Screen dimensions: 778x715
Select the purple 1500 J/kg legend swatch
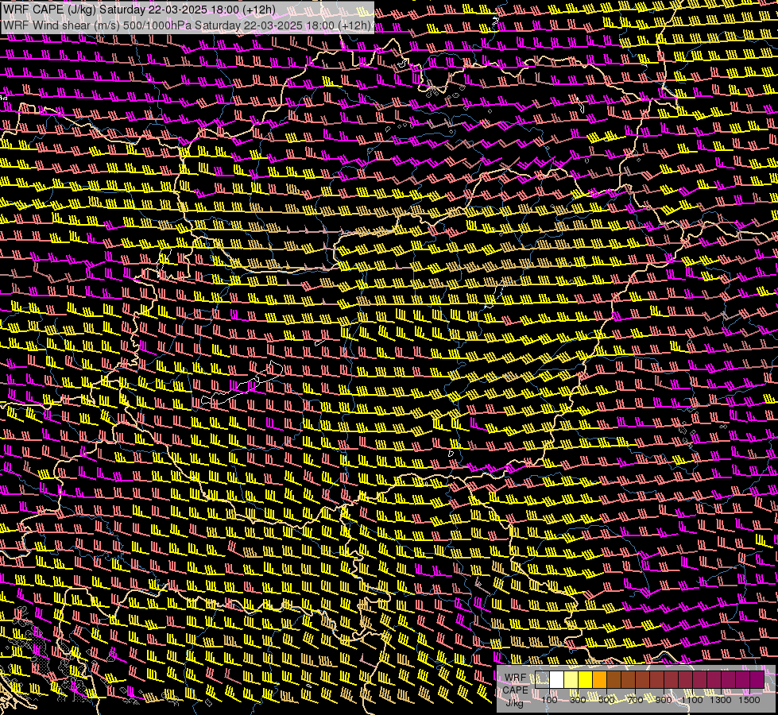(757, 679)
